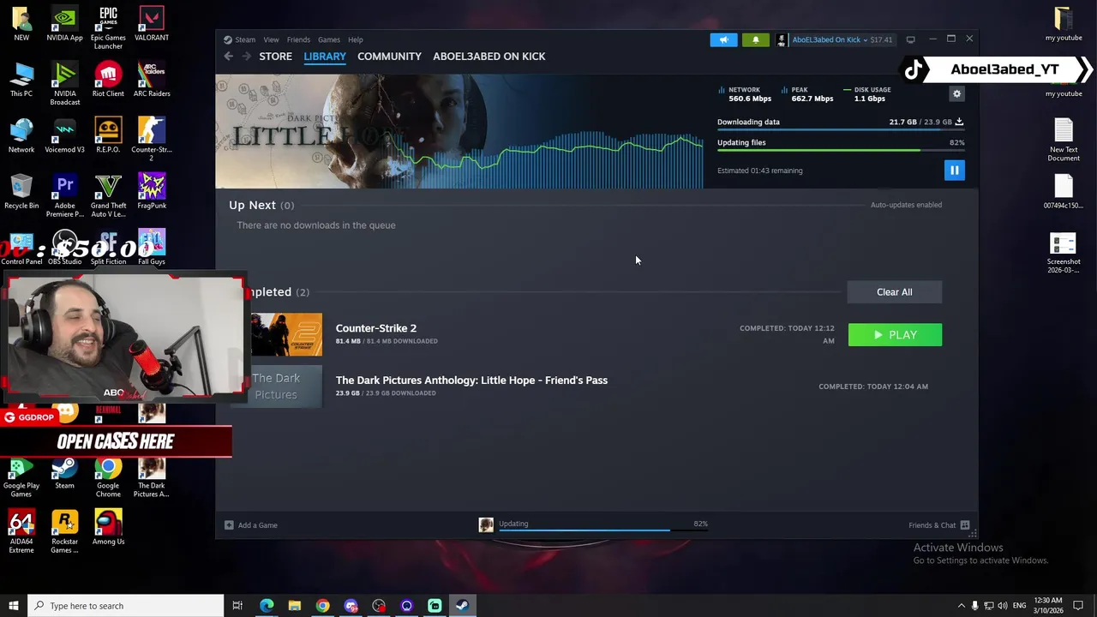Screen dimensions: 1097x617
Task: Open the Adobe Premiere Pro desktop icon
Action: (65, 196)
